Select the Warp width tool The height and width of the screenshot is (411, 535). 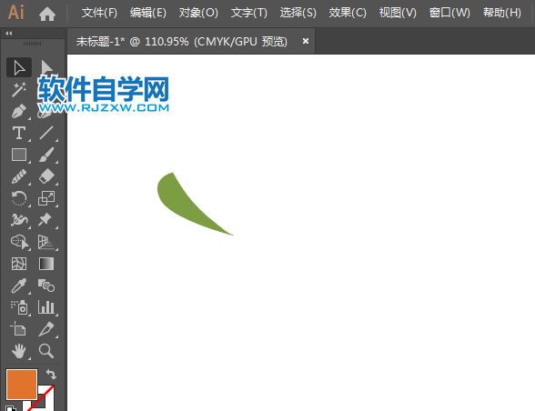[19, 220]
